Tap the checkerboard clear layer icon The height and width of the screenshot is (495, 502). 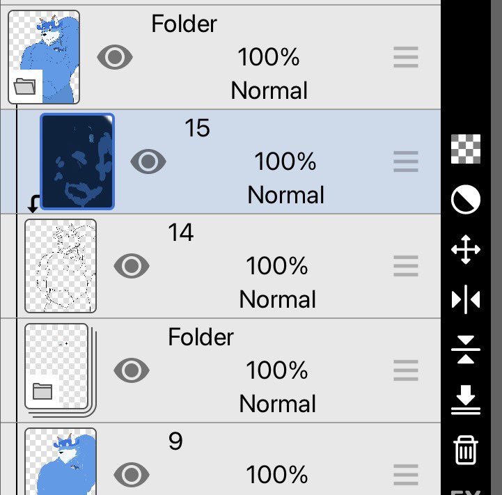click(x=466, y=149)
